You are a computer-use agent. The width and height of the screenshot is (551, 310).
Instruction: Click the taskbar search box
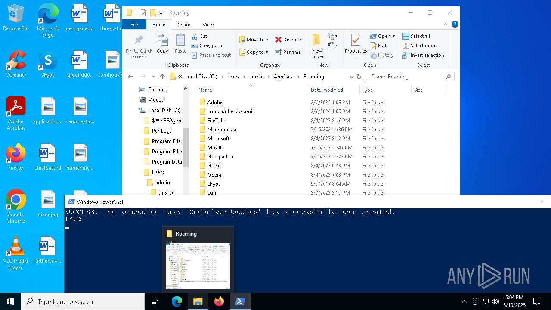pyautogui.click(x=83, y=301)
